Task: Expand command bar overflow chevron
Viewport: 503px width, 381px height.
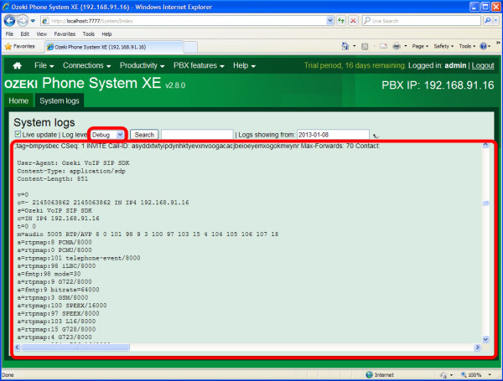Action: coord(498,43)
